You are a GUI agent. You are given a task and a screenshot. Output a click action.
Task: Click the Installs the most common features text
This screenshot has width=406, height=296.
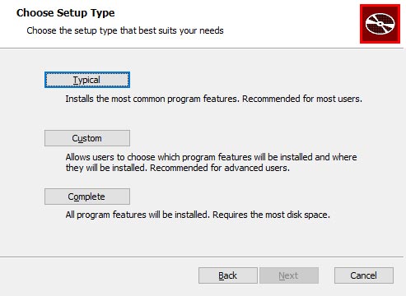pyautogui.click(x=152, y=99)
